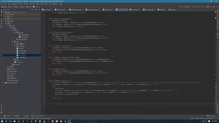Click the Debug bug icon in toolbar
This screenshot has height=123, width=219.
click(x=195, y=7)
